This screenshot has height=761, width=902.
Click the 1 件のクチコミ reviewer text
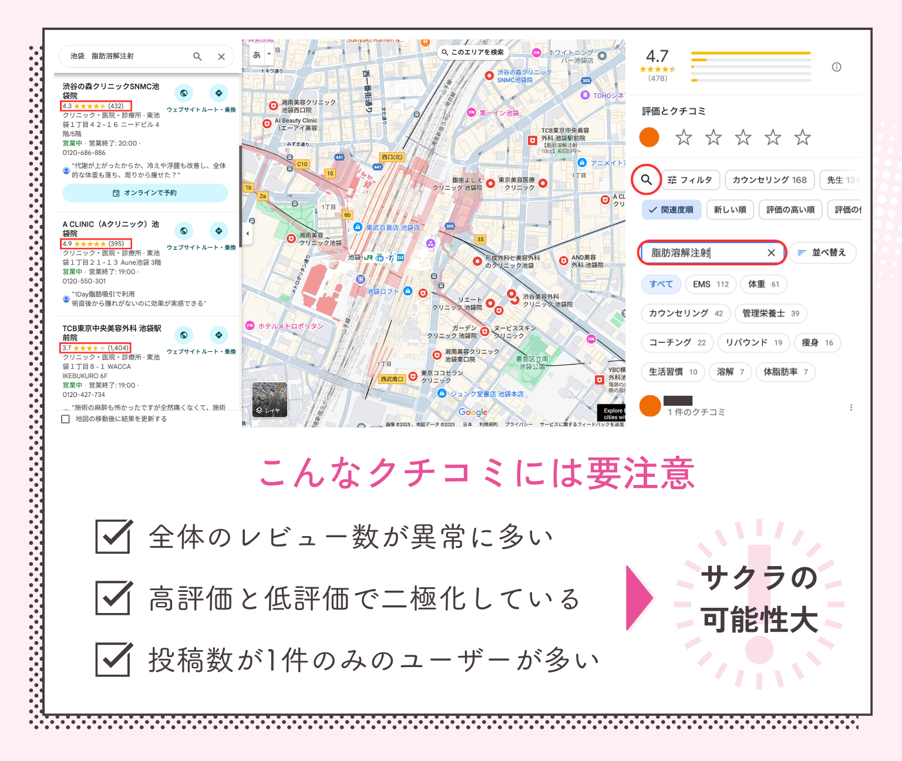pyautogui.click(x=696, y=412)
